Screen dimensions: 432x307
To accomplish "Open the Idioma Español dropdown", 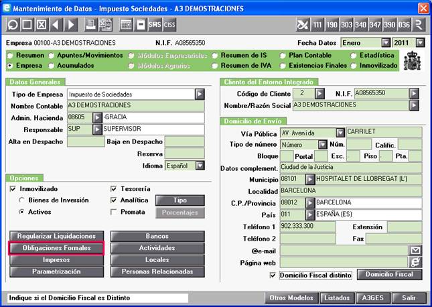I will click(x=200, y=166).
